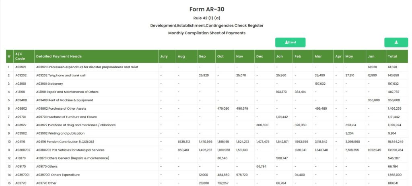Click the A0380702 account code cell
The width and height of the screenshot is (412, 186).
[x=24, y=150]
